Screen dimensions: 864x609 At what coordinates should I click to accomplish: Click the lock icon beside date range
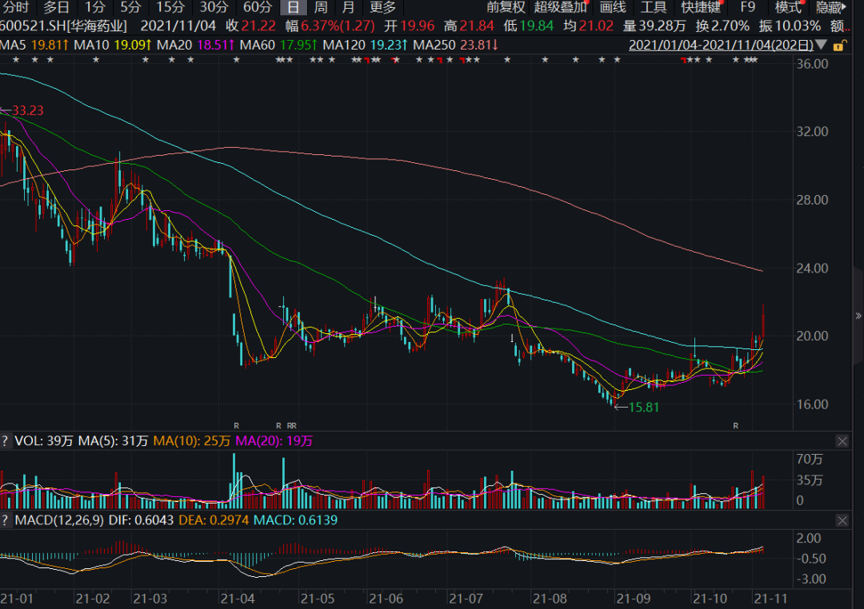tap(838, 46)
